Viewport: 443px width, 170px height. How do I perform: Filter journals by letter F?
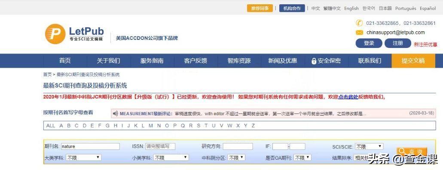pyautogui.click(x=99, y=125)
